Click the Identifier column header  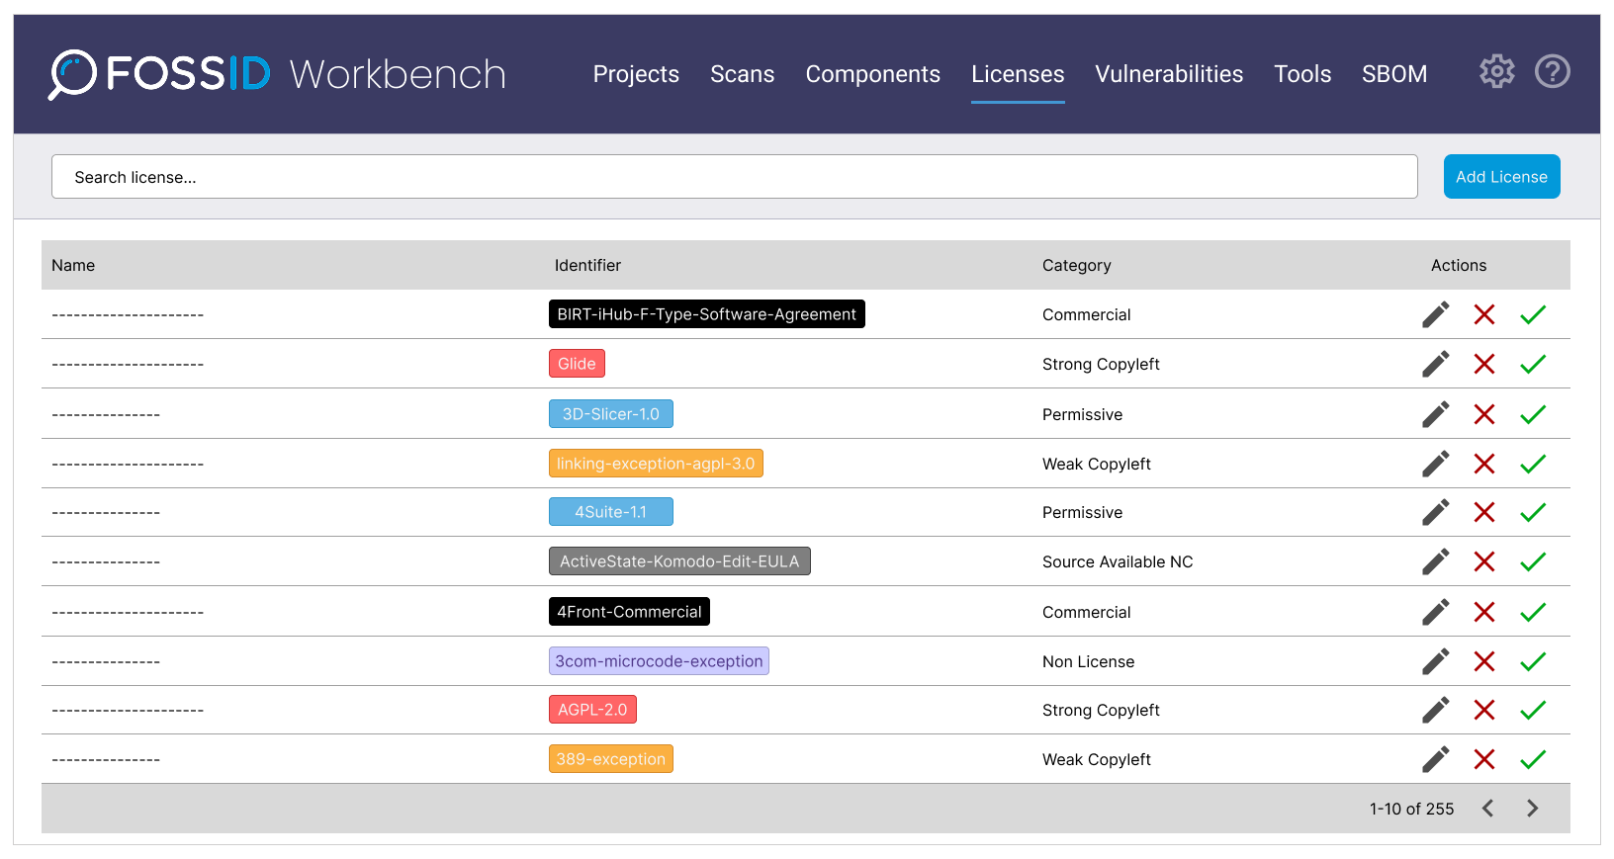pyautogui.click(x=587, y=265)
